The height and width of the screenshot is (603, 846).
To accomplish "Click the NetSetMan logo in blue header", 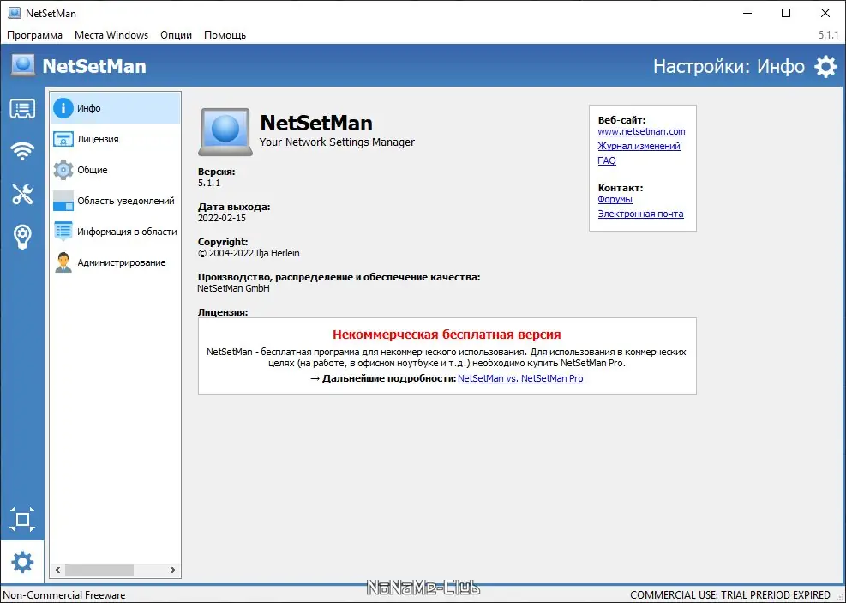I will click(22, 66).
